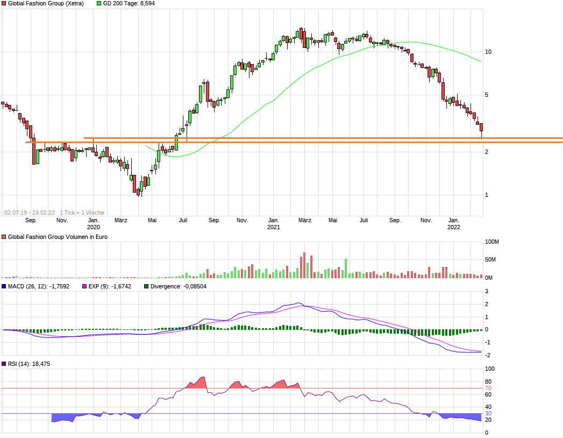Click the blue horizontal RSI 30 threshold line
Viewport: 563px width, 438px height.
[243, 414]
